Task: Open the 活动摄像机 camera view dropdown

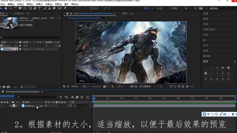Action: coord(147,86)
